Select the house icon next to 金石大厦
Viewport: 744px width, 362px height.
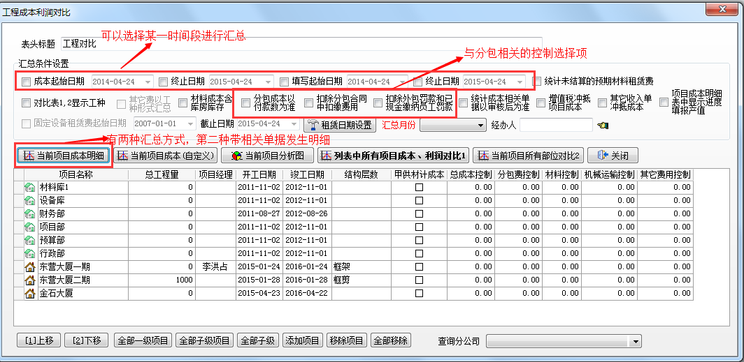click(x=30, y=293)
